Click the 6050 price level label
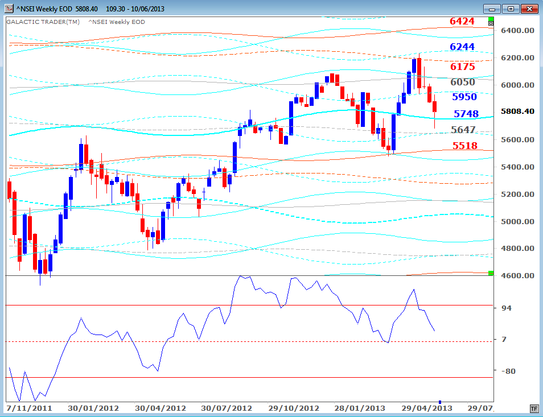543x417 pixels. coord(463,82)
